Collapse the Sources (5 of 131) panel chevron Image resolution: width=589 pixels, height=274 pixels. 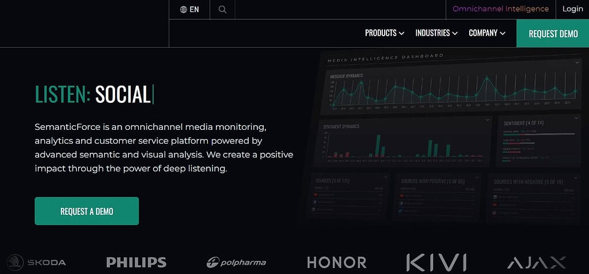386,177
